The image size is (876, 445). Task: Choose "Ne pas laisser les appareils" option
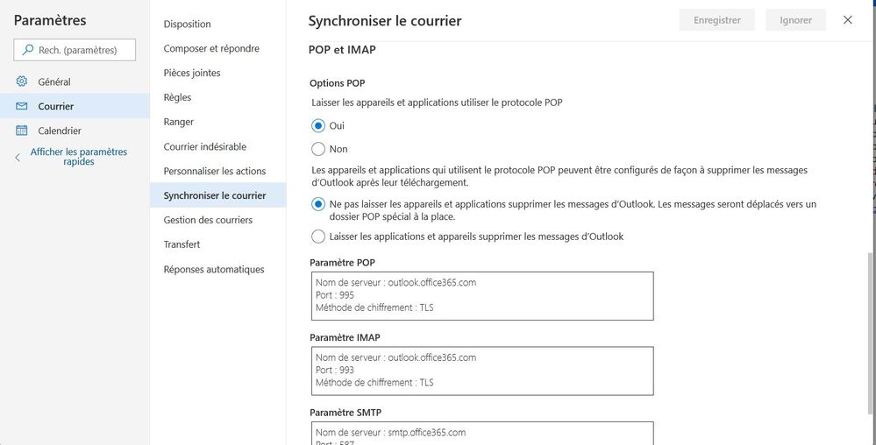point(318,204)
